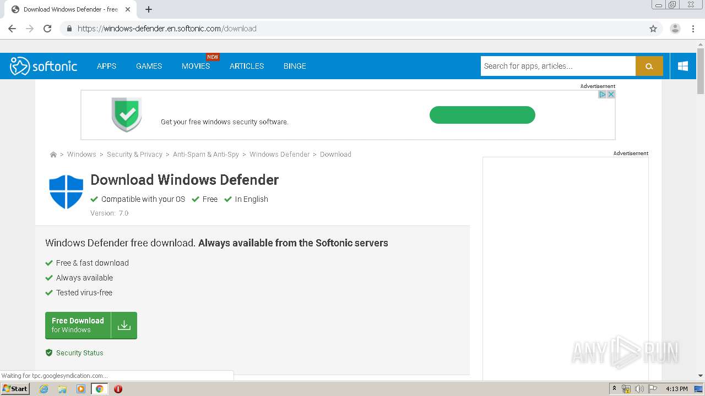Viewport: 705px width, 396px height.
Task: Click Chrome icon in taskbar
Action: pos(100,389)
